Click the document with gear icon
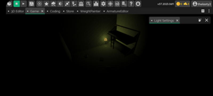Image resolution: width=213 pixels, height=96 pixels. tap(124, 4)
